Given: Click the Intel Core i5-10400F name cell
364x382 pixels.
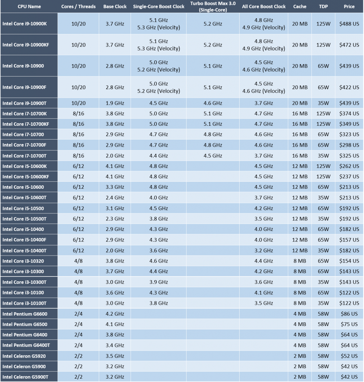Looking at the screenshot, I should point(29,240).
